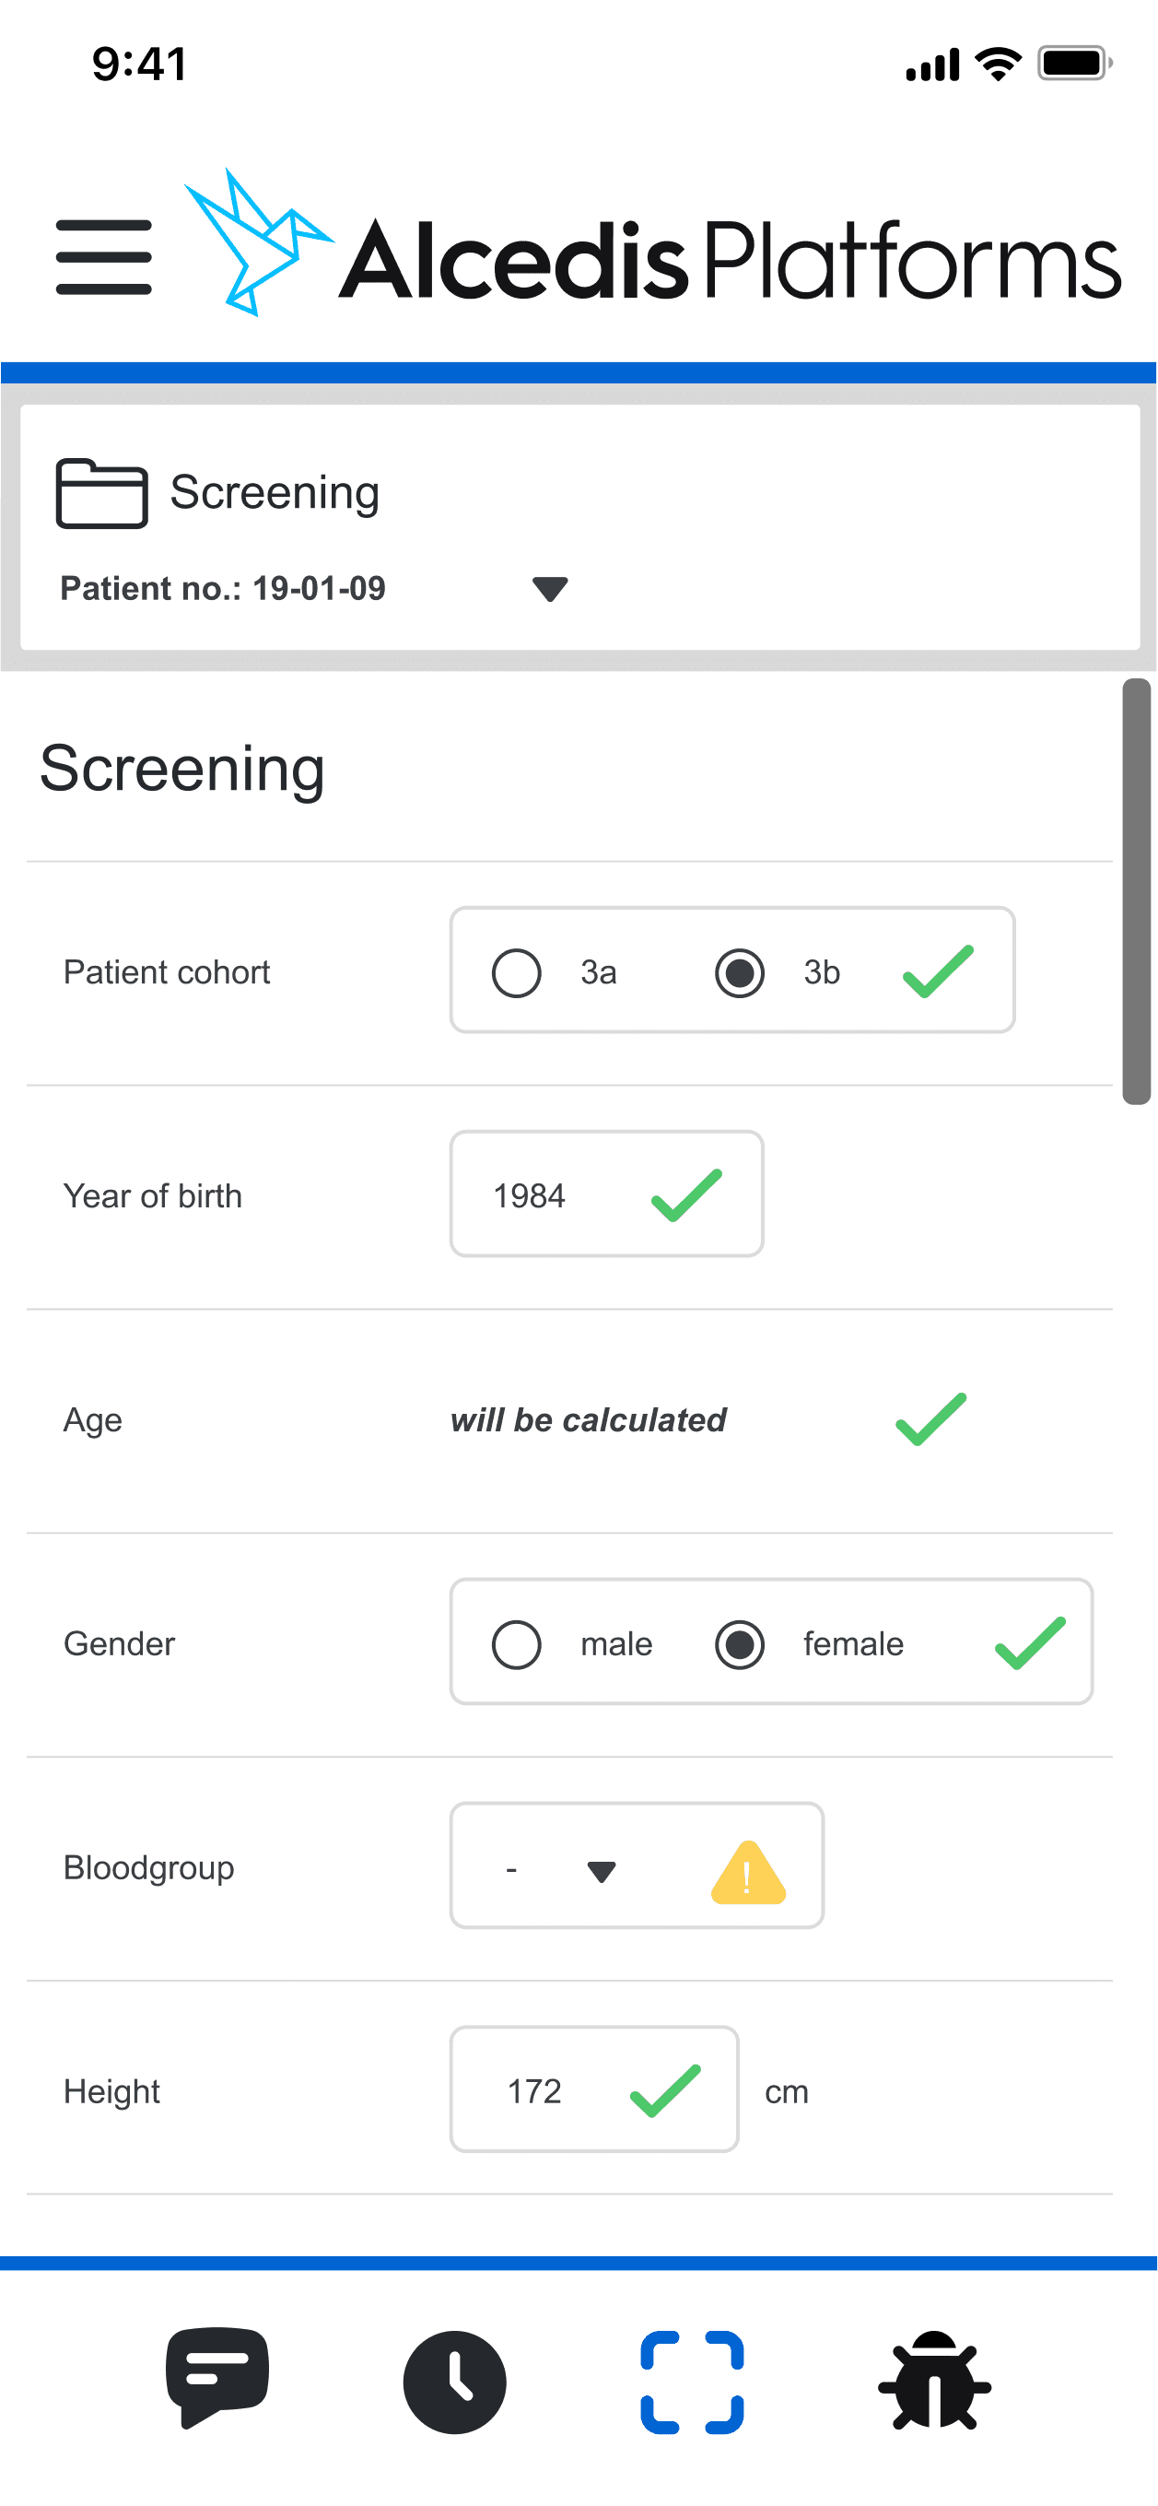Click the Screening section title in header card
Image resolution: width=1158 pixels, height=2506 pixels.
point(275,492)
